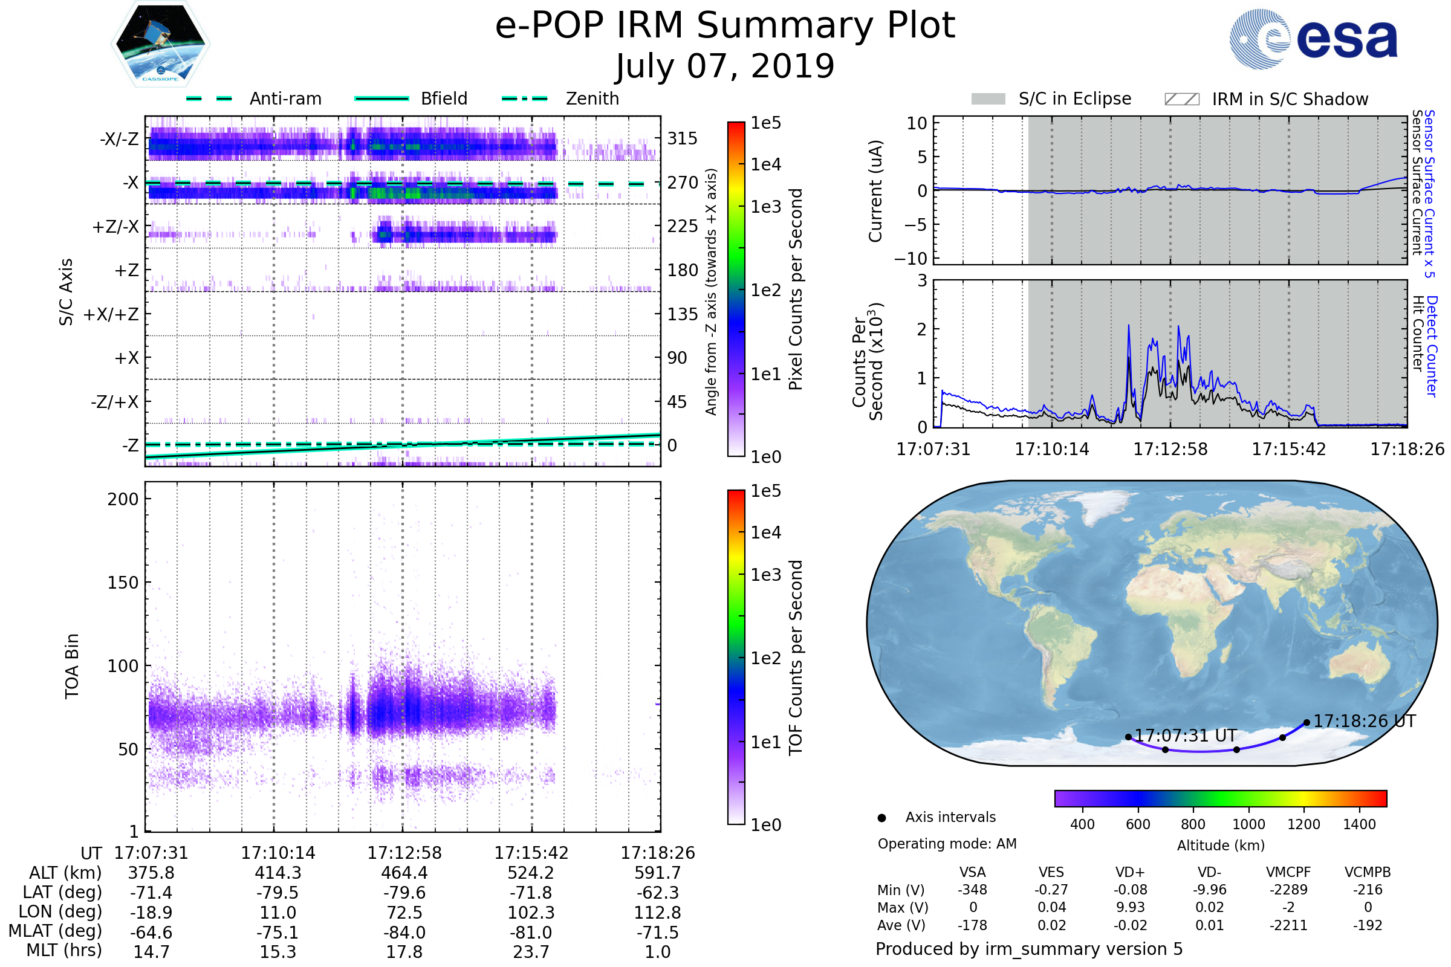Click the Axis intervals black dot marker

(881, 818)
